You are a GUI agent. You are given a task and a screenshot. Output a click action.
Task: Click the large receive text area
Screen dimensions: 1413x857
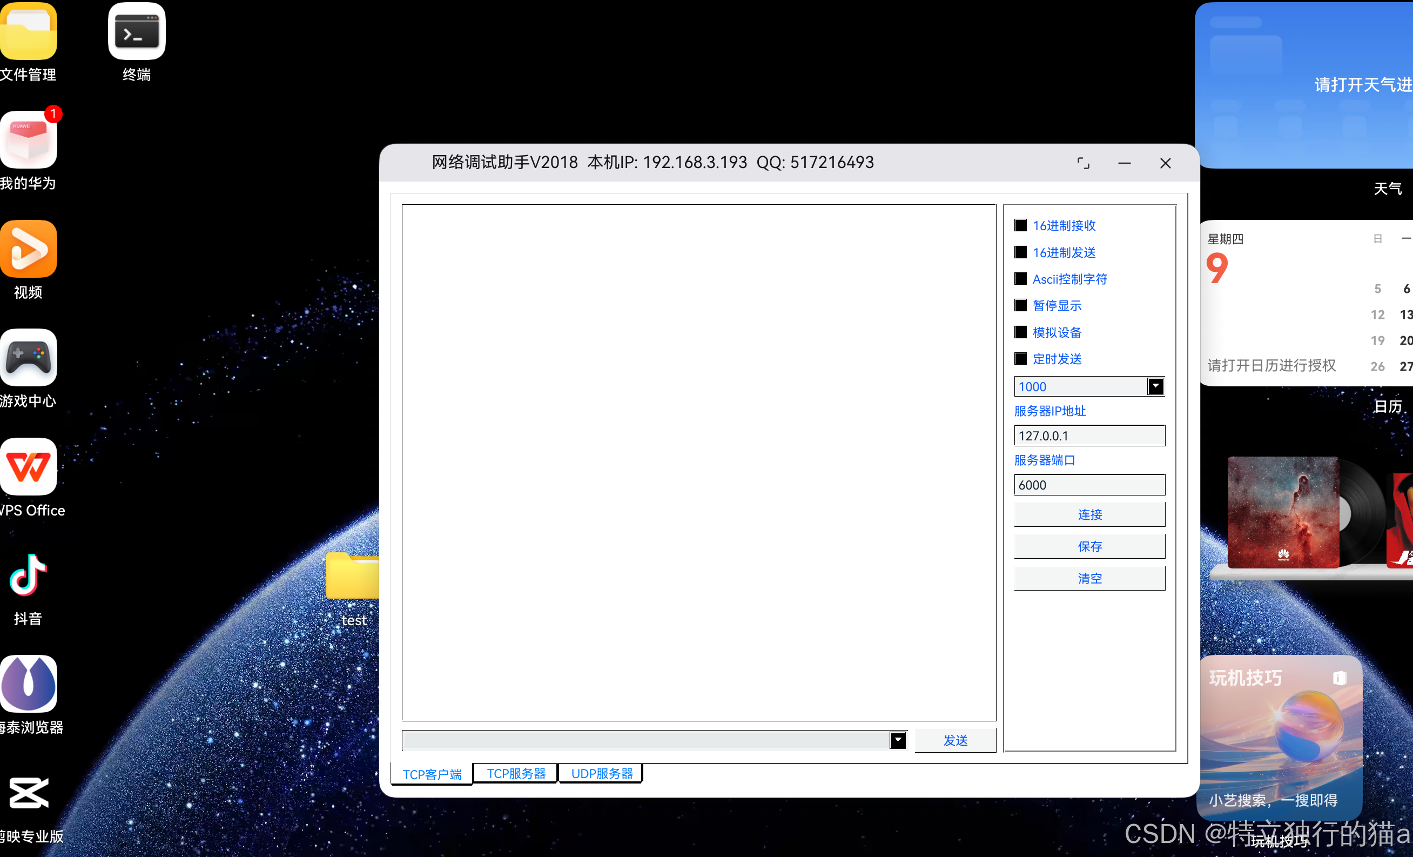point(699,463)
